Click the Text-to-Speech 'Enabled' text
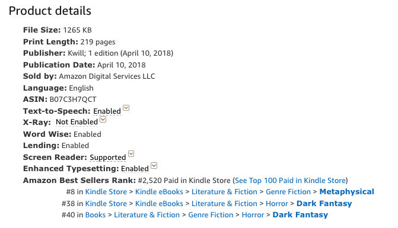This screenshot has width=398, height=228. (x=107, y=111)
